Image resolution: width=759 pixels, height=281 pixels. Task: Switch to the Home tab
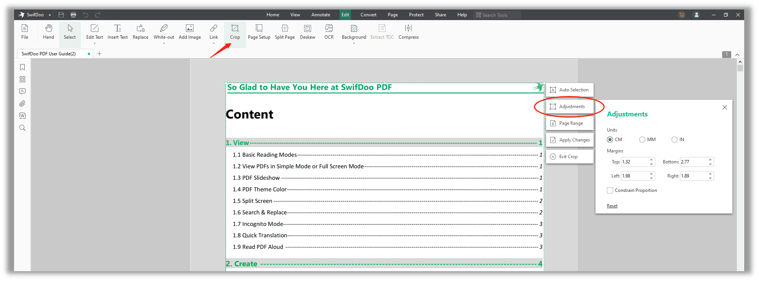click(x=273, y=15)
